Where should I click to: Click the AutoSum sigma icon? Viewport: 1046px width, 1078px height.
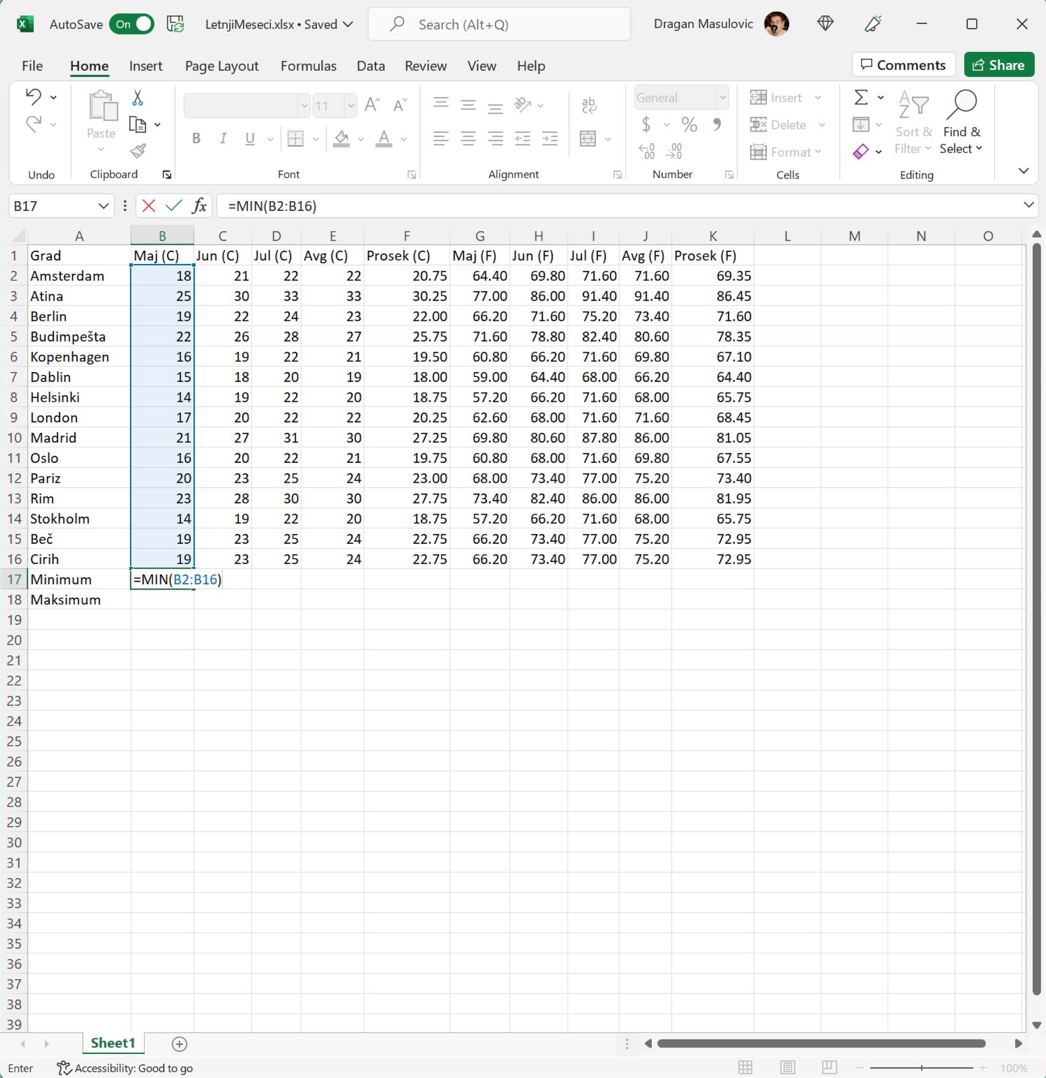click(x=861, y=98)
